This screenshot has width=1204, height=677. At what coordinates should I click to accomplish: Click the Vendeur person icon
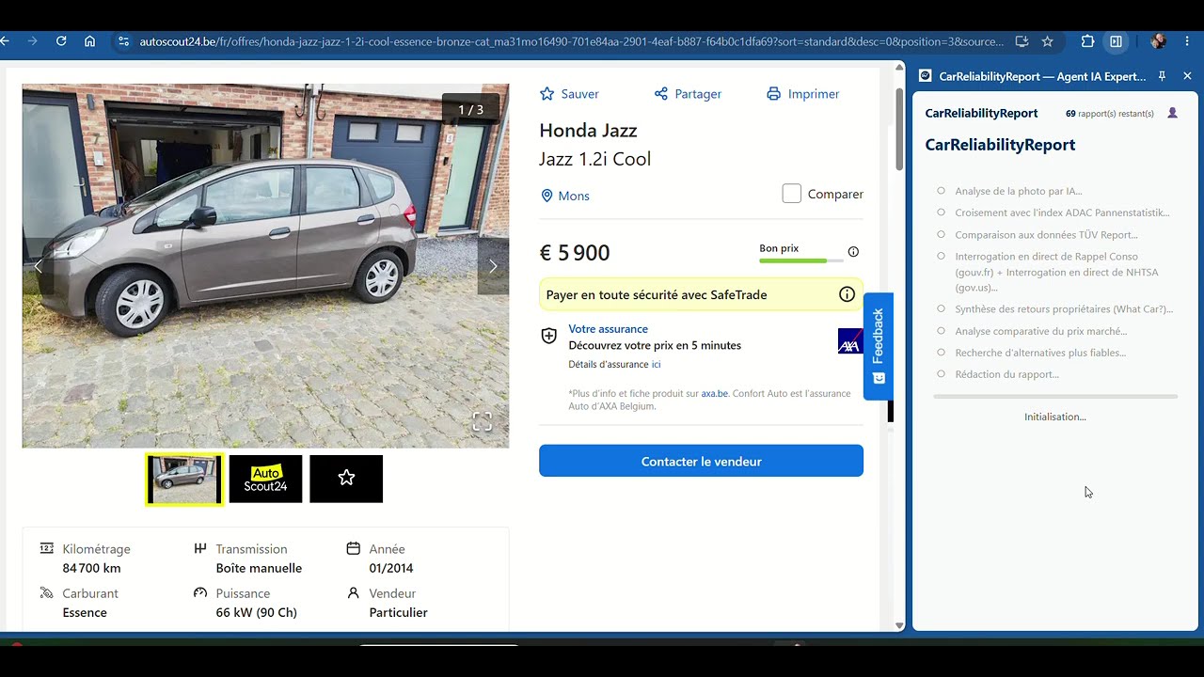354,593
